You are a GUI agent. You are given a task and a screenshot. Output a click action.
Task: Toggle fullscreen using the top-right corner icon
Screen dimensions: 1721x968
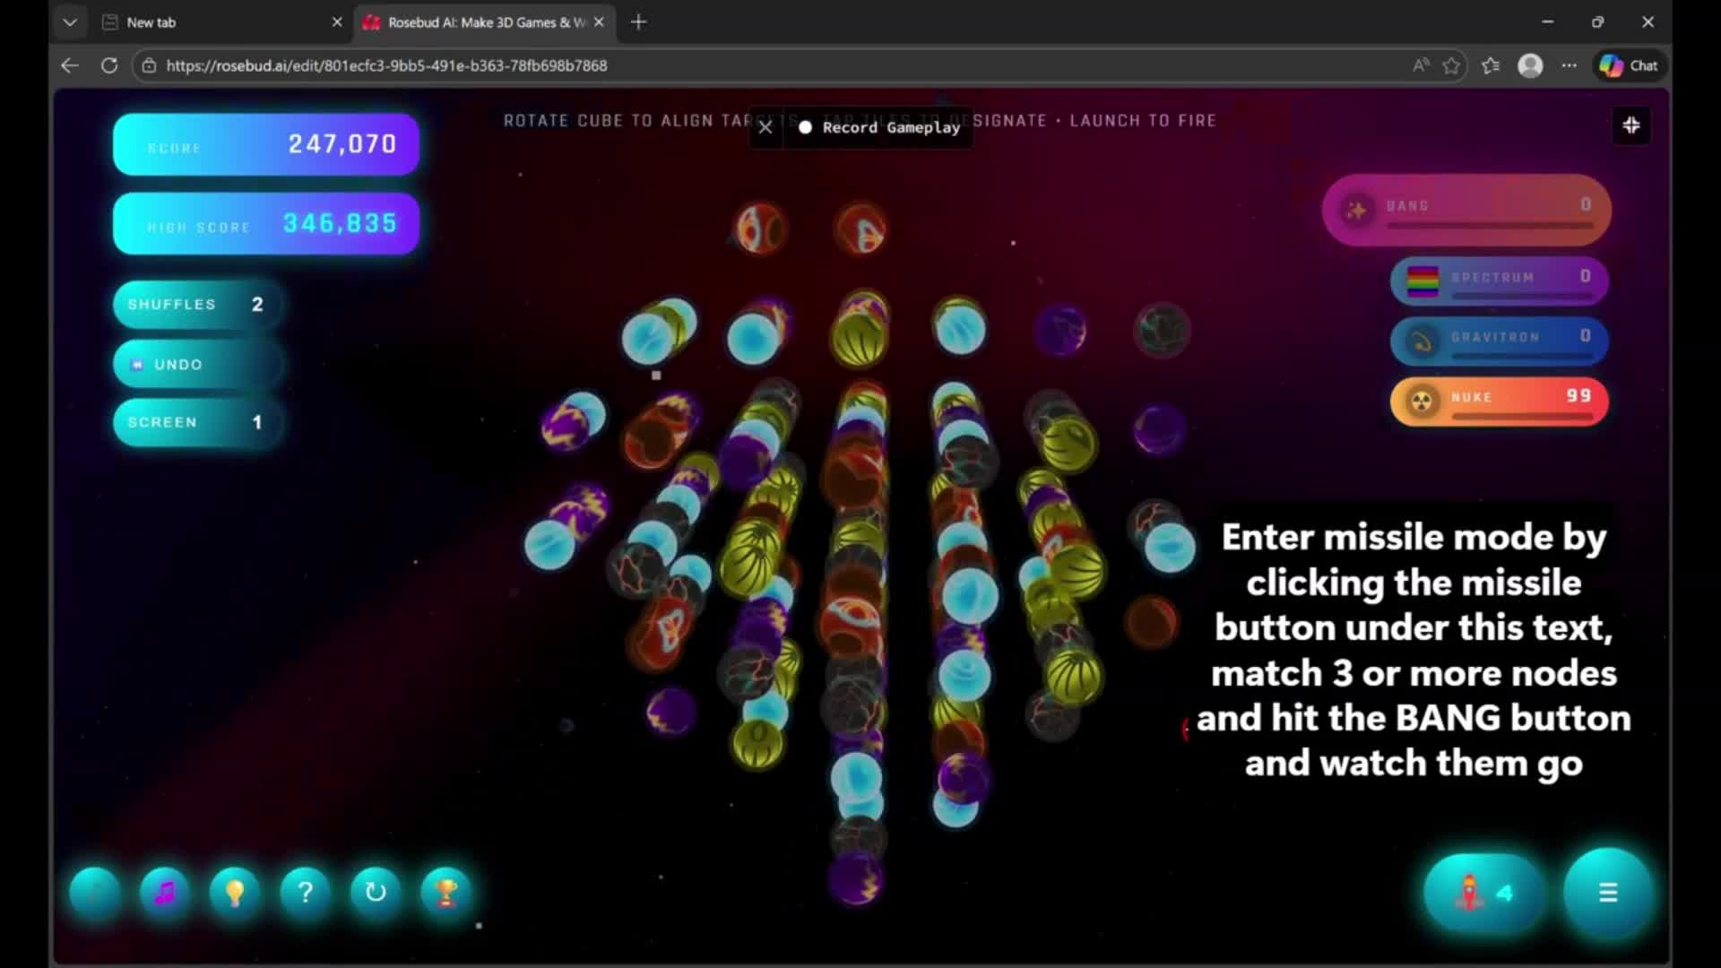point(1631,125)
